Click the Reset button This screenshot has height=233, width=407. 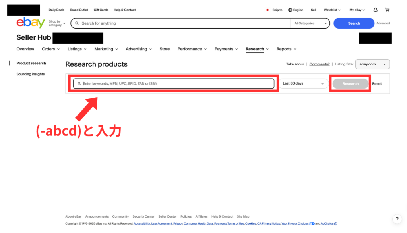377,84
